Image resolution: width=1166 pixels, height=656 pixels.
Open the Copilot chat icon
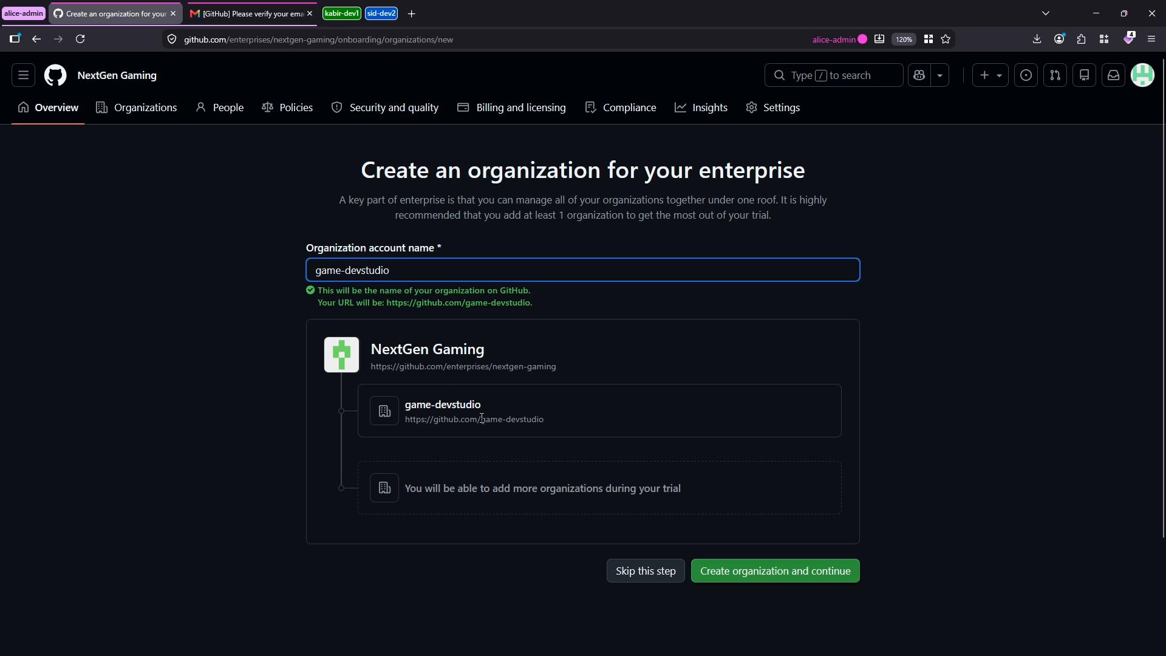pos(919,75)
